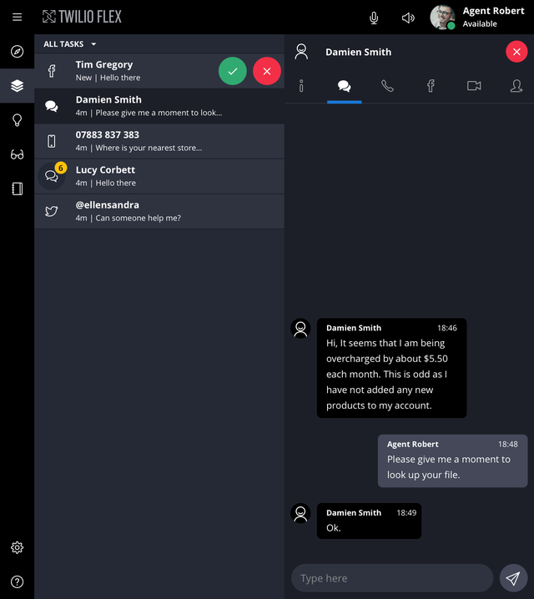Expand the ALL TASKS dropdown

pyautogui.click(x=69, y=44)
